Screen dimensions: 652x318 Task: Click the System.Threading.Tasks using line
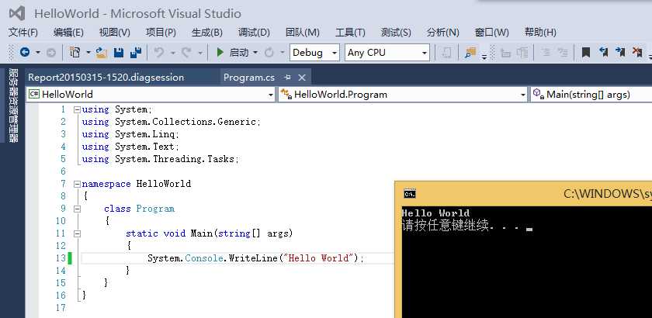point(160,159)
